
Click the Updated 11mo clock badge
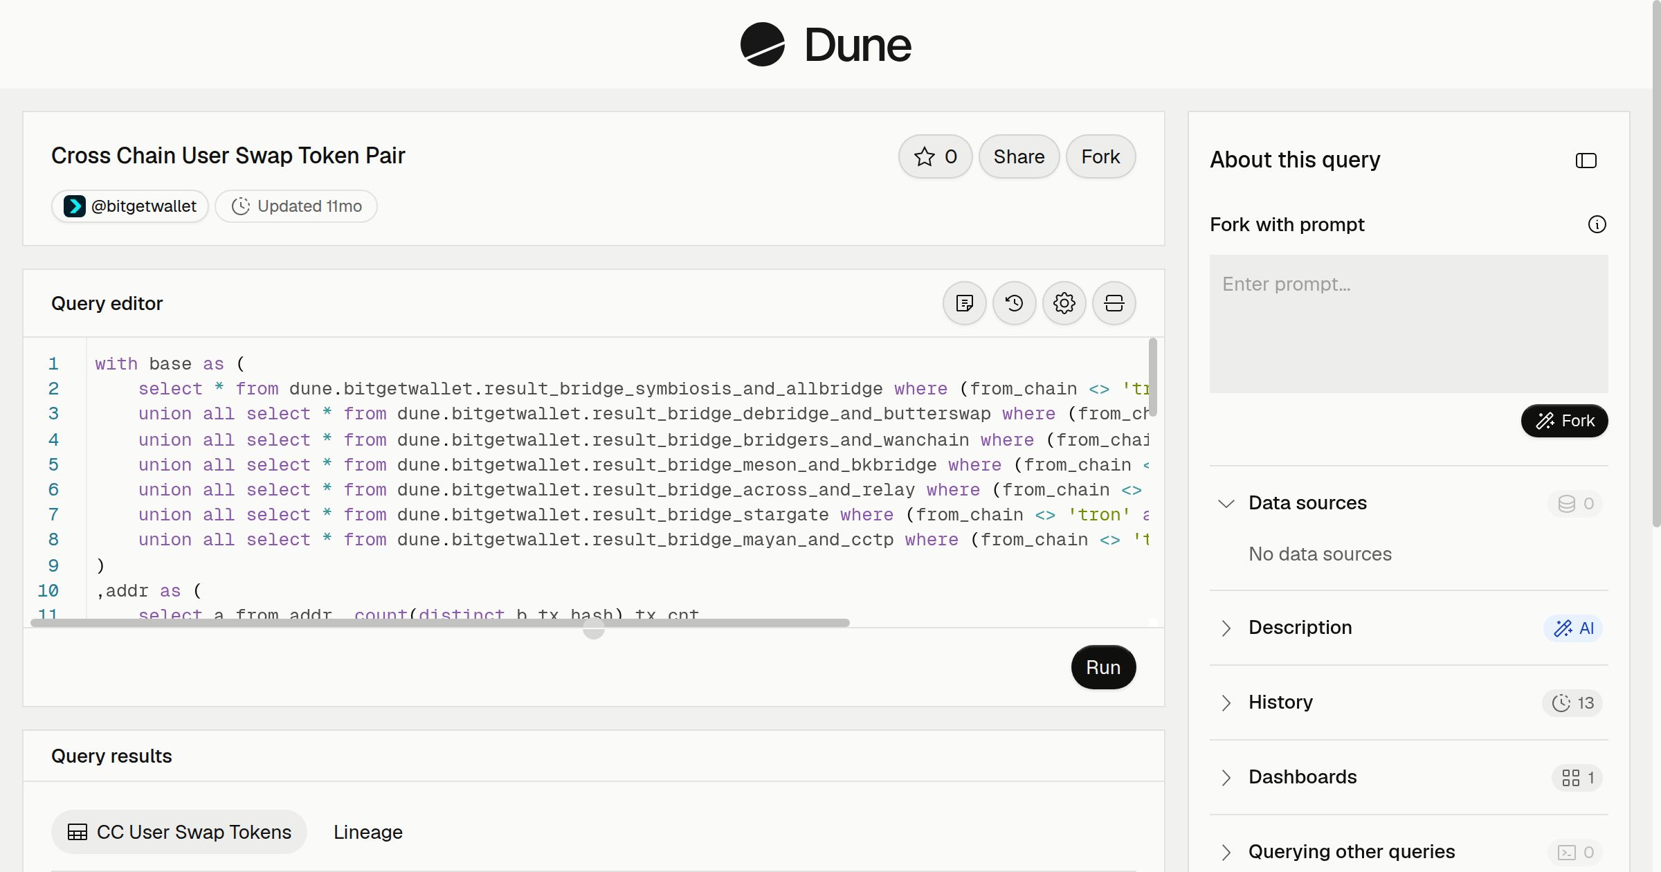click(296, 206)
